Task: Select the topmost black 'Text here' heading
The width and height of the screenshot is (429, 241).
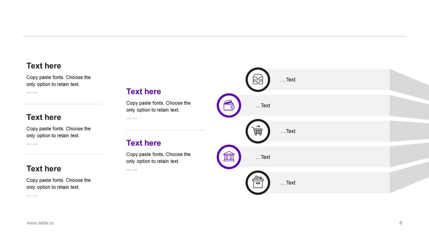Action: [x=44, y=66]
